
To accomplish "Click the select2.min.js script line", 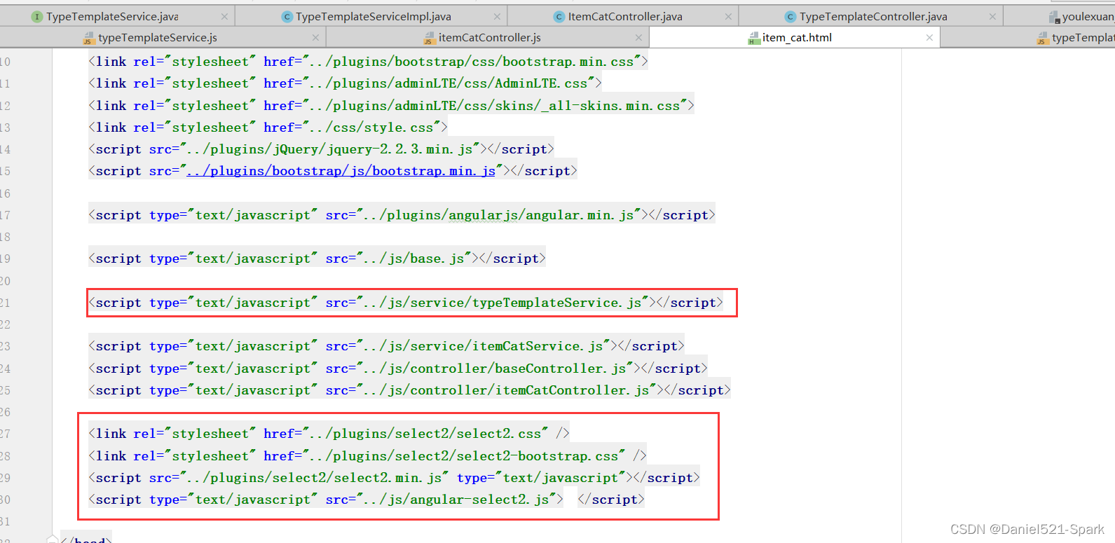I will pos(394,478).
